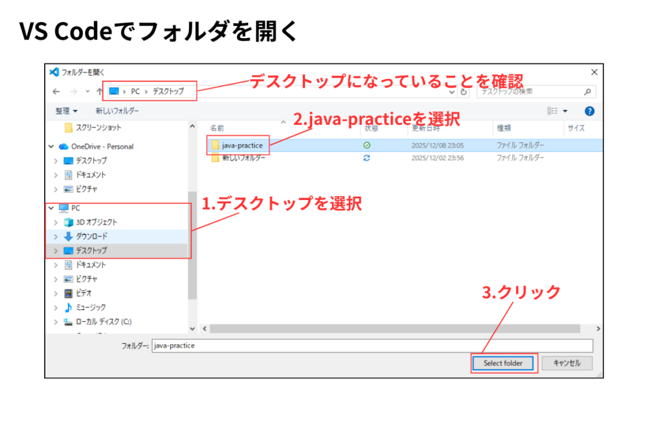Click the キャンセル button
Screen dimensions: 663x442
[567, 363]
